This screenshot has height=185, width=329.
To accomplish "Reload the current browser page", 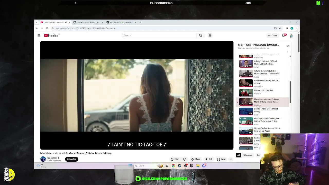I will pyautogui.click(x=47, y=28).
